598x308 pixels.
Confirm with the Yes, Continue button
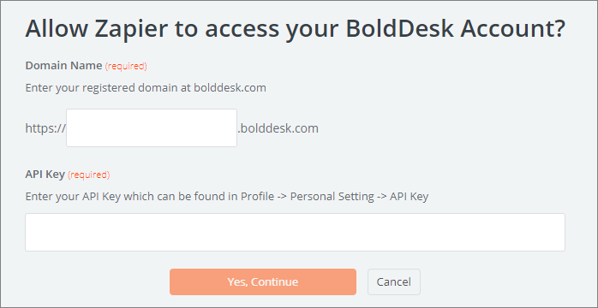tap(263, 281)
